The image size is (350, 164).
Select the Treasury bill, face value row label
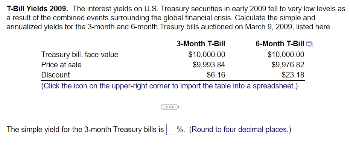[x=80, y=55]
